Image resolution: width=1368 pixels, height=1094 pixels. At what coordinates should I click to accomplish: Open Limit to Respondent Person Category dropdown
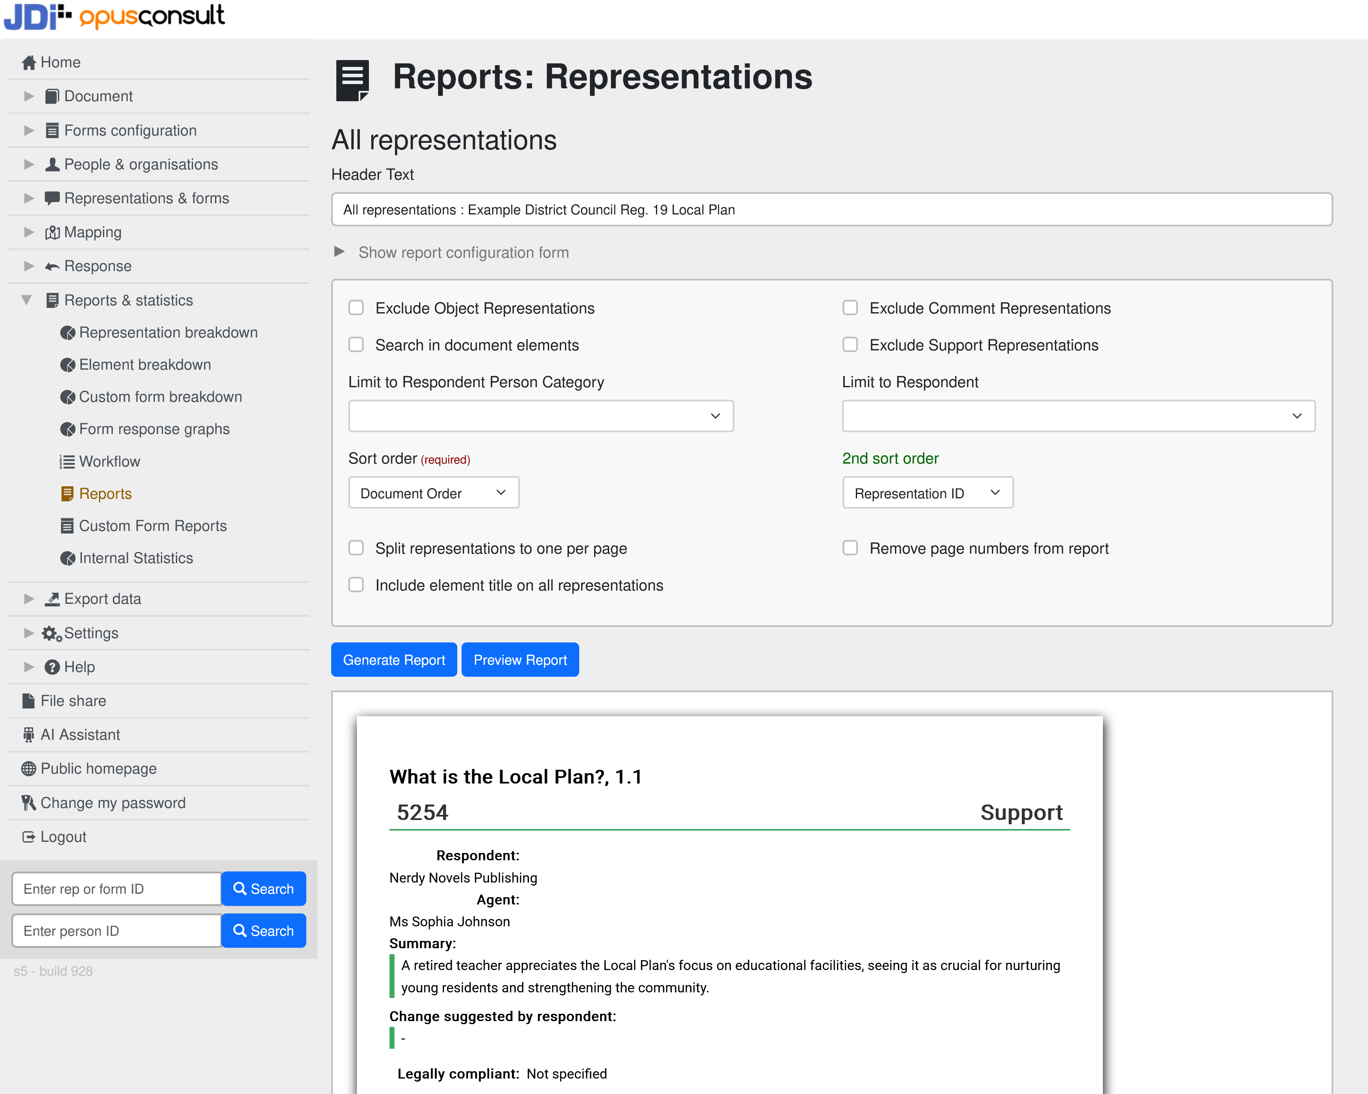coord(541,416)
